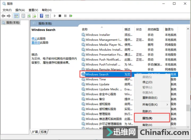Open the Help toolbar icon
Screen dimensions: 191x140
[x=41, y=16]
